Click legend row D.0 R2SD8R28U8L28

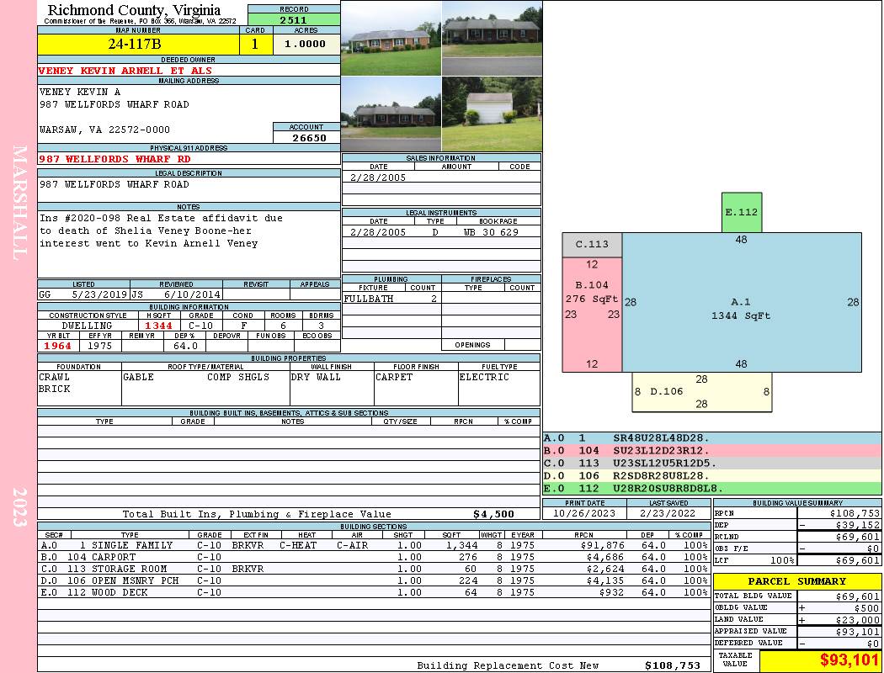coord(712,475)
